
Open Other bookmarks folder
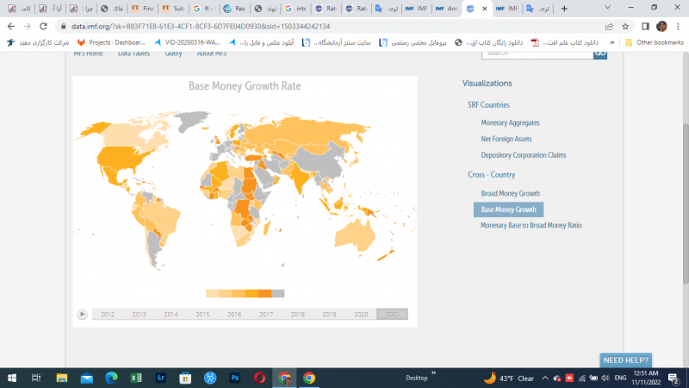click(655, 41)
